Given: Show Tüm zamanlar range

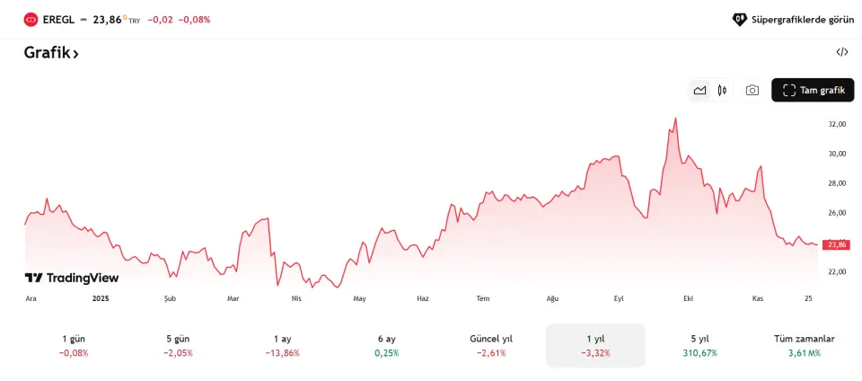Looking at the screenshot, I should (805, 345).
